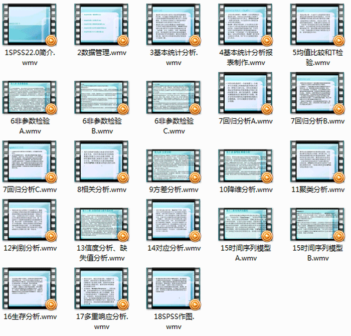Click the file name 9方差分析.wmv

[173, 190]
